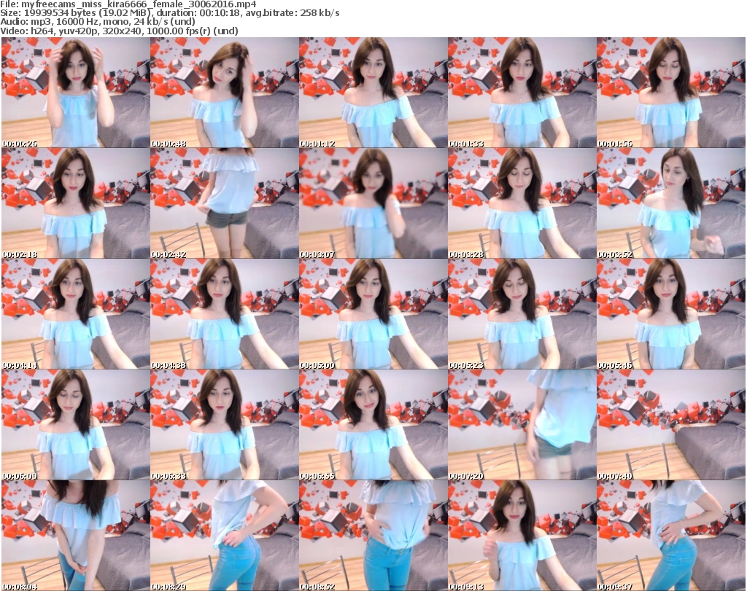Select the thumbnail stamped 00:06:55
This screenshot has width=747, height=591.
(x=373, y=425)
